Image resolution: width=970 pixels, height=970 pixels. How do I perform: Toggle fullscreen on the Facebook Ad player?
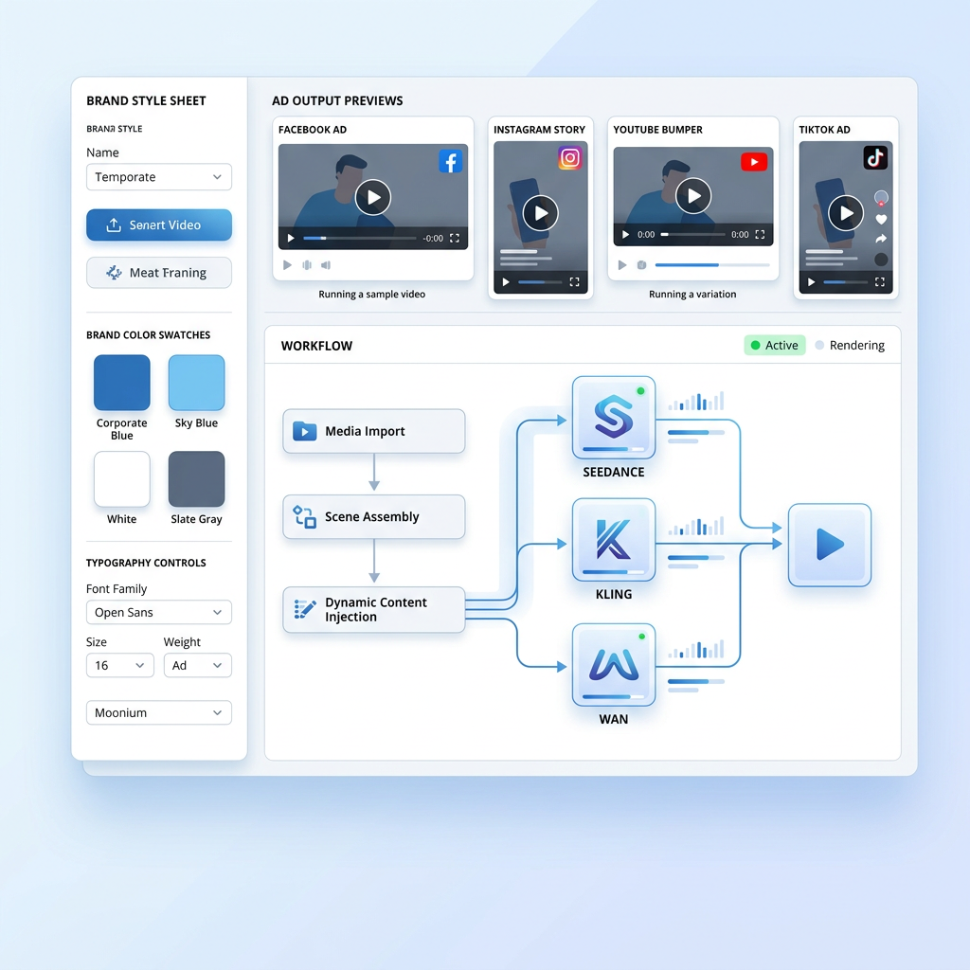click(455, 238)
